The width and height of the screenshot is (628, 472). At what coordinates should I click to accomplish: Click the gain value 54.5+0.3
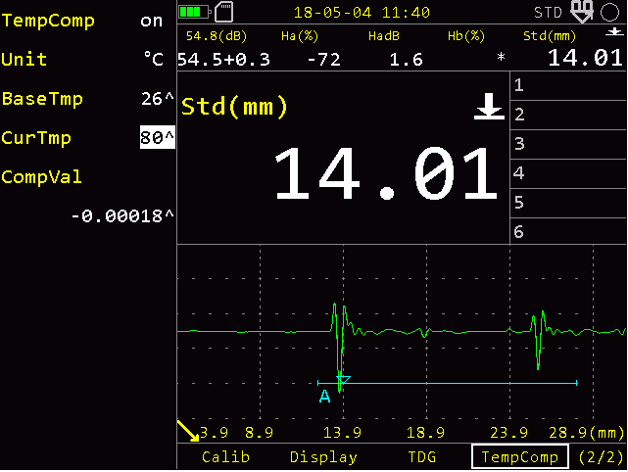point(224,60)
